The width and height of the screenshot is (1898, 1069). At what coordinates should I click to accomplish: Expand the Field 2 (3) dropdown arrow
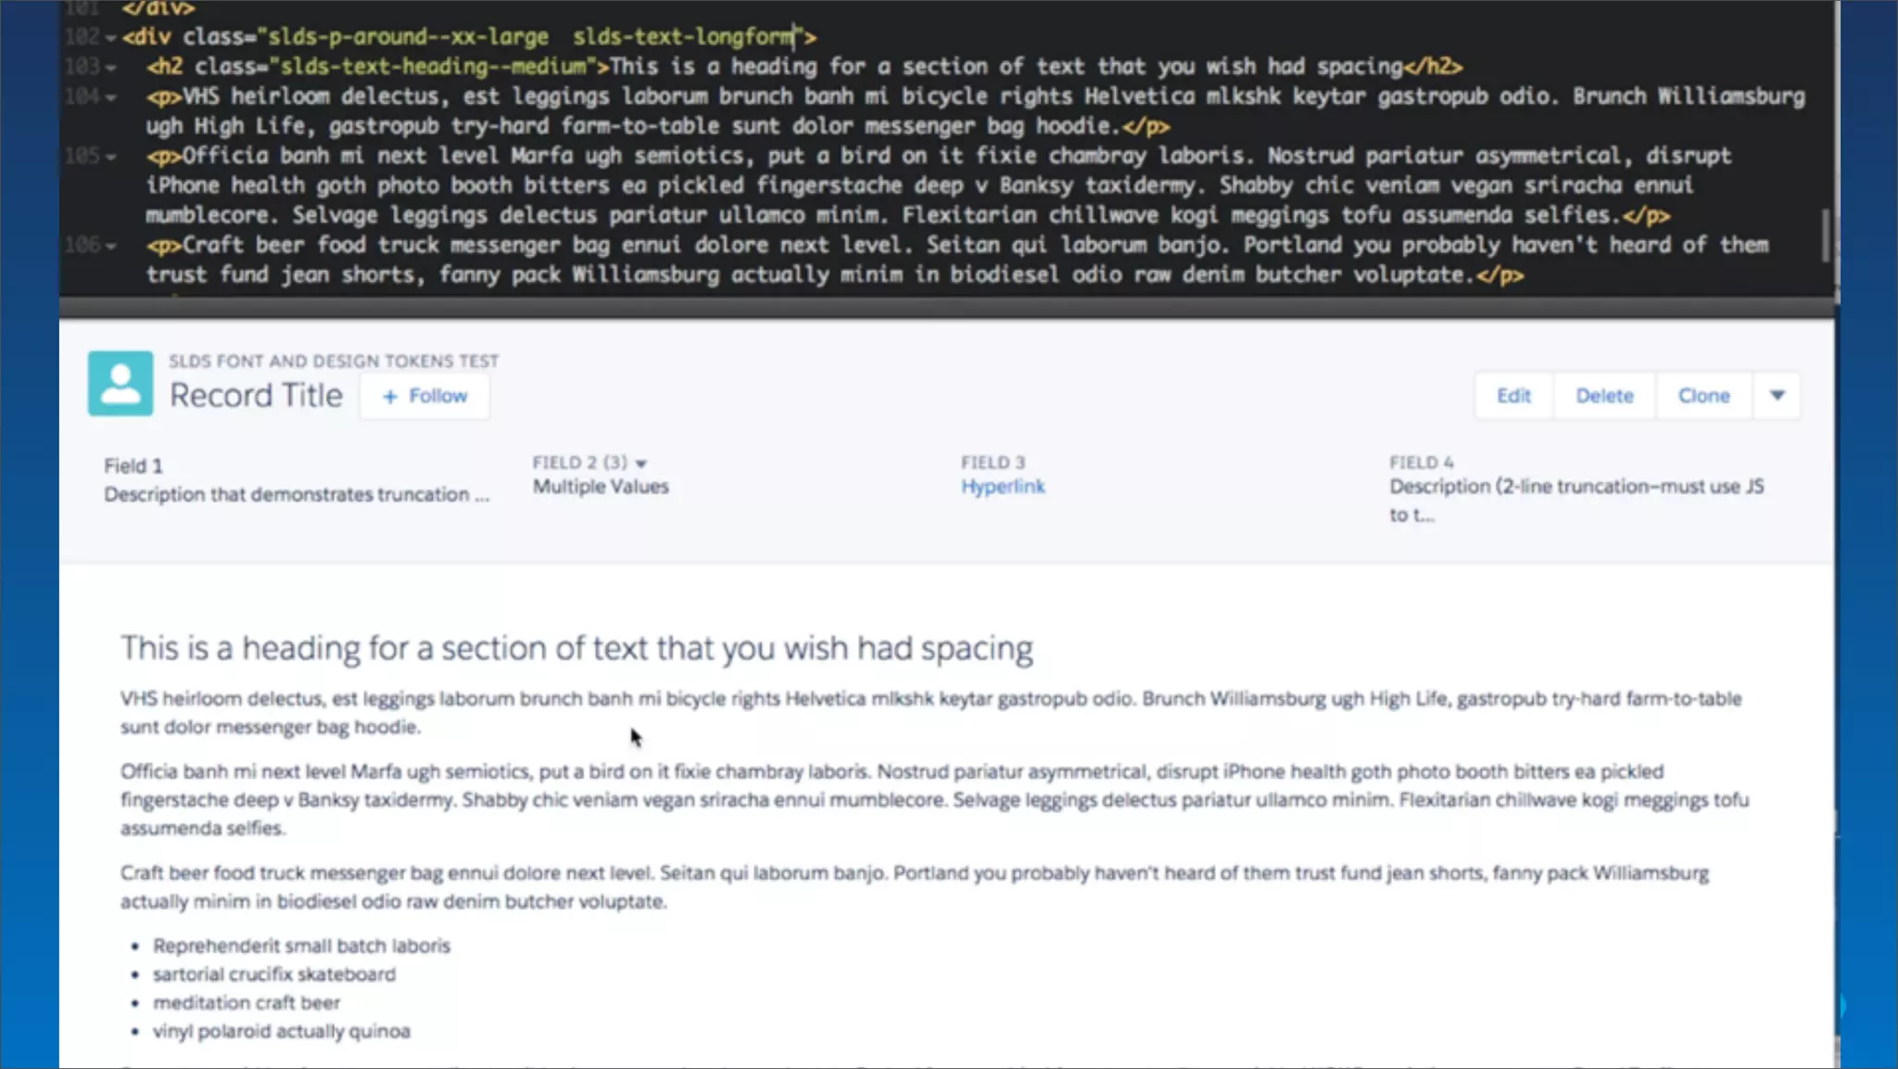(641, 464)
